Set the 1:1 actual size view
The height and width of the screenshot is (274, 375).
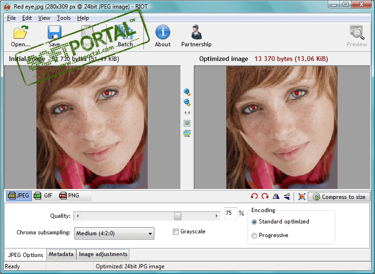pyautogui.click(x=187, y=113)
